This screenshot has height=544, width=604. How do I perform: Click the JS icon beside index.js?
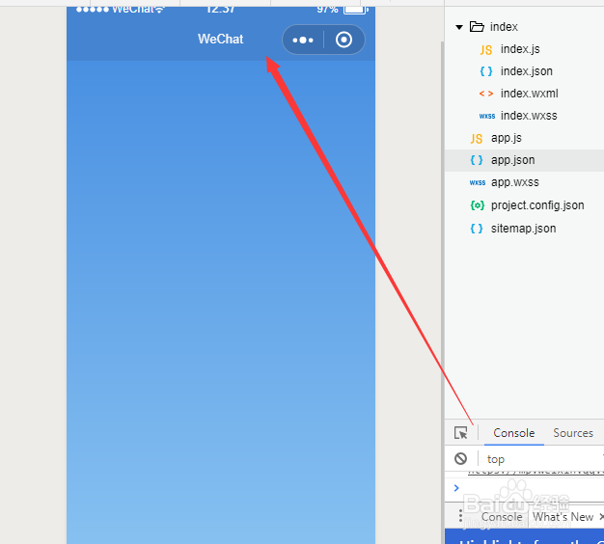click(x=485, y=50)
